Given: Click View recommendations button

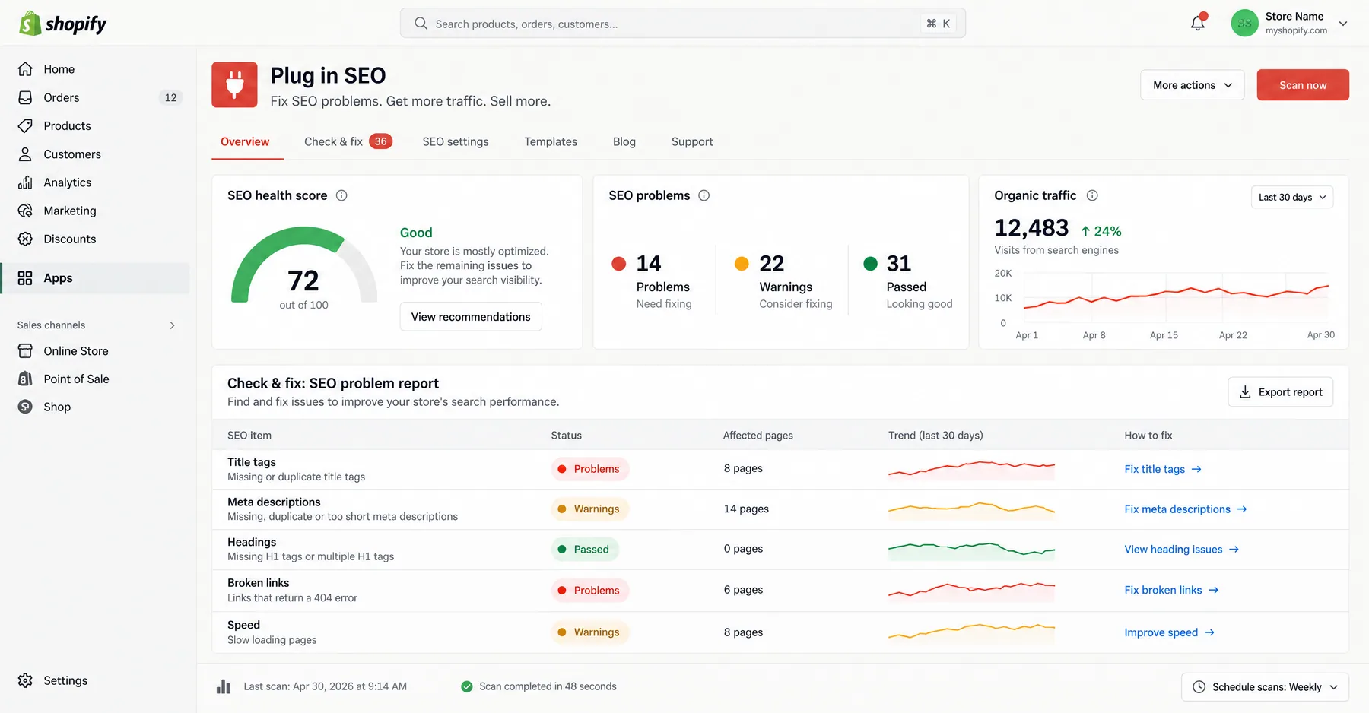Looking at the screenshot, I should [x=471, y=317].
